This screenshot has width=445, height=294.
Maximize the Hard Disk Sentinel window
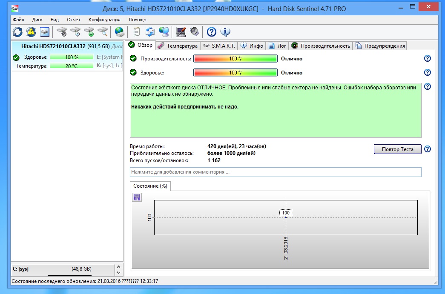tap(413, 7)
